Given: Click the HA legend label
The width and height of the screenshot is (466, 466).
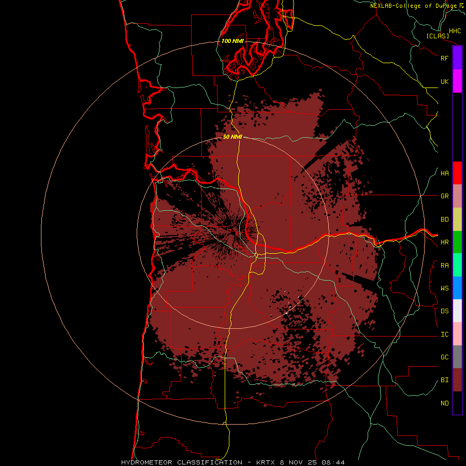Looking at the screenshot, I should coord(444,173).
